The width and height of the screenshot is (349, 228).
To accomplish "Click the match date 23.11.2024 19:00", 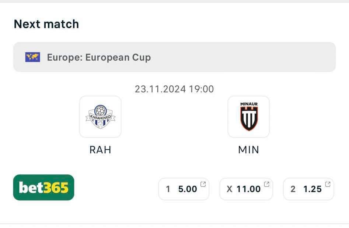I will tap(174, 89).
